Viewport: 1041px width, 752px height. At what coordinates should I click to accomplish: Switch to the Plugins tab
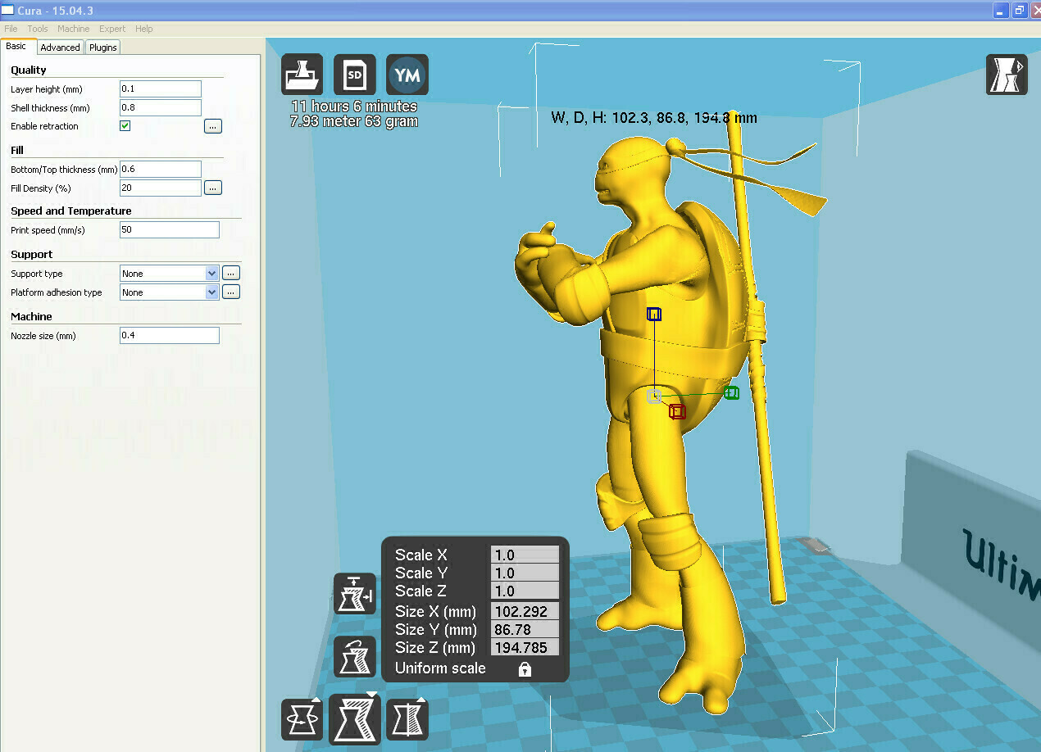(x=103, y=48)
